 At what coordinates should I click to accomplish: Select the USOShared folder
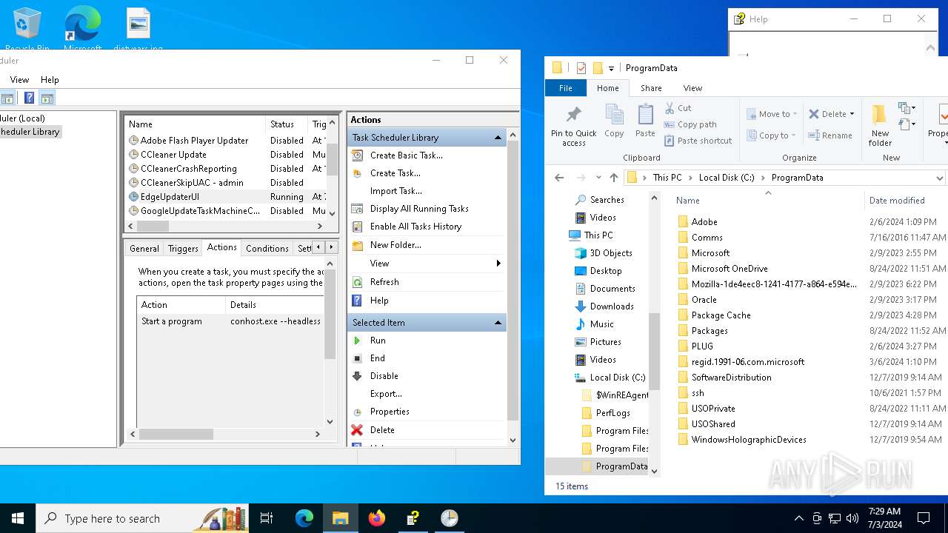tap(713, 424)
